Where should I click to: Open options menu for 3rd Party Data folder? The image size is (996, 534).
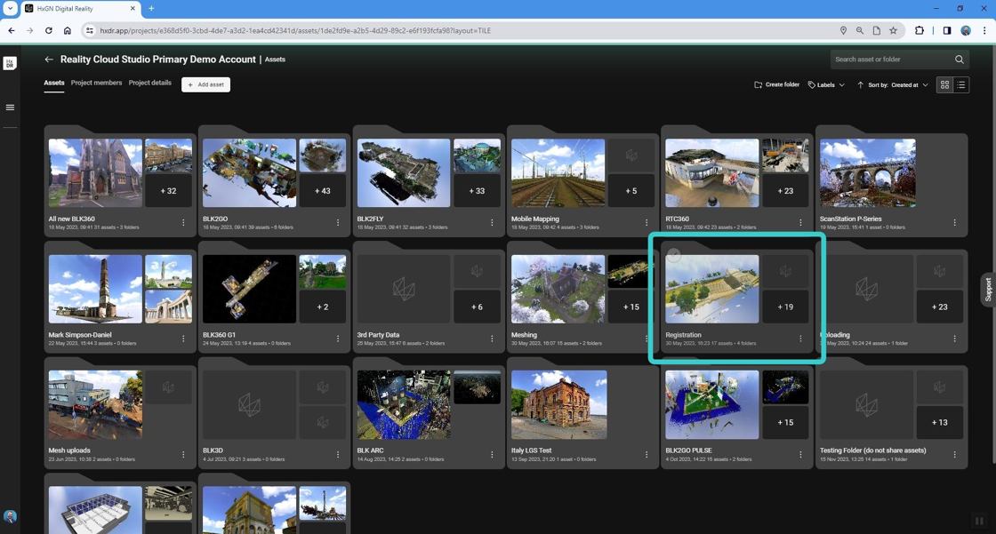point(493,339)
